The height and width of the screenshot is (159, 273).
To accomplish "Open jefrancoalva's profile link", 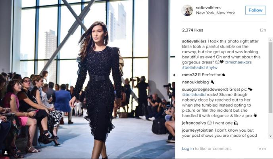I will point(194,123).
